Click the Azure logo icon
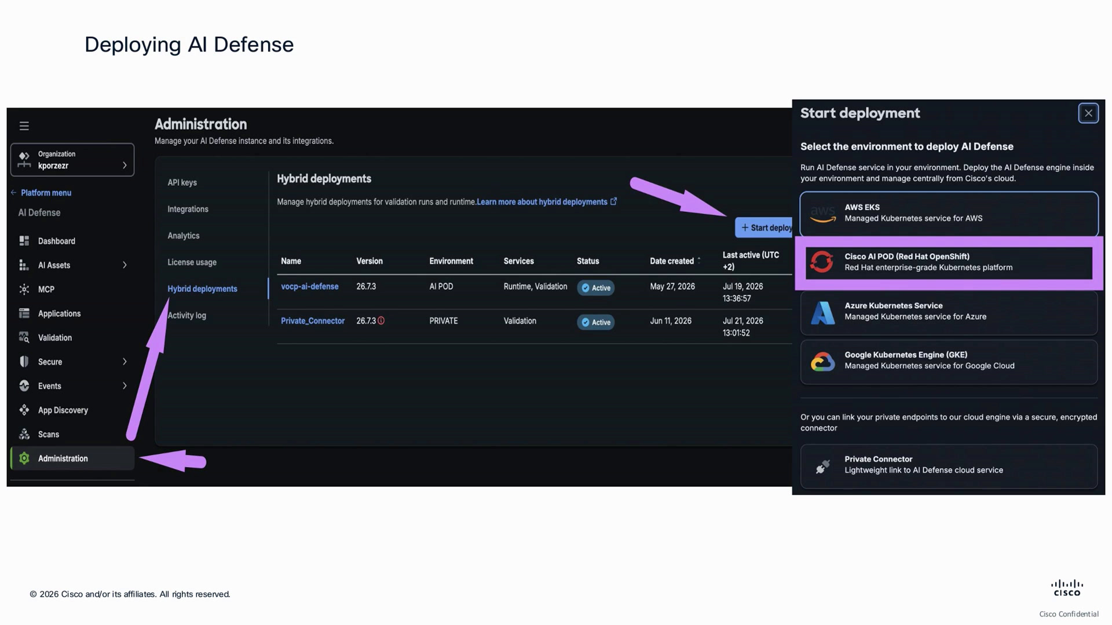Image resolution: width=1112 pixels, height=625 pixels. coord(822,312)
